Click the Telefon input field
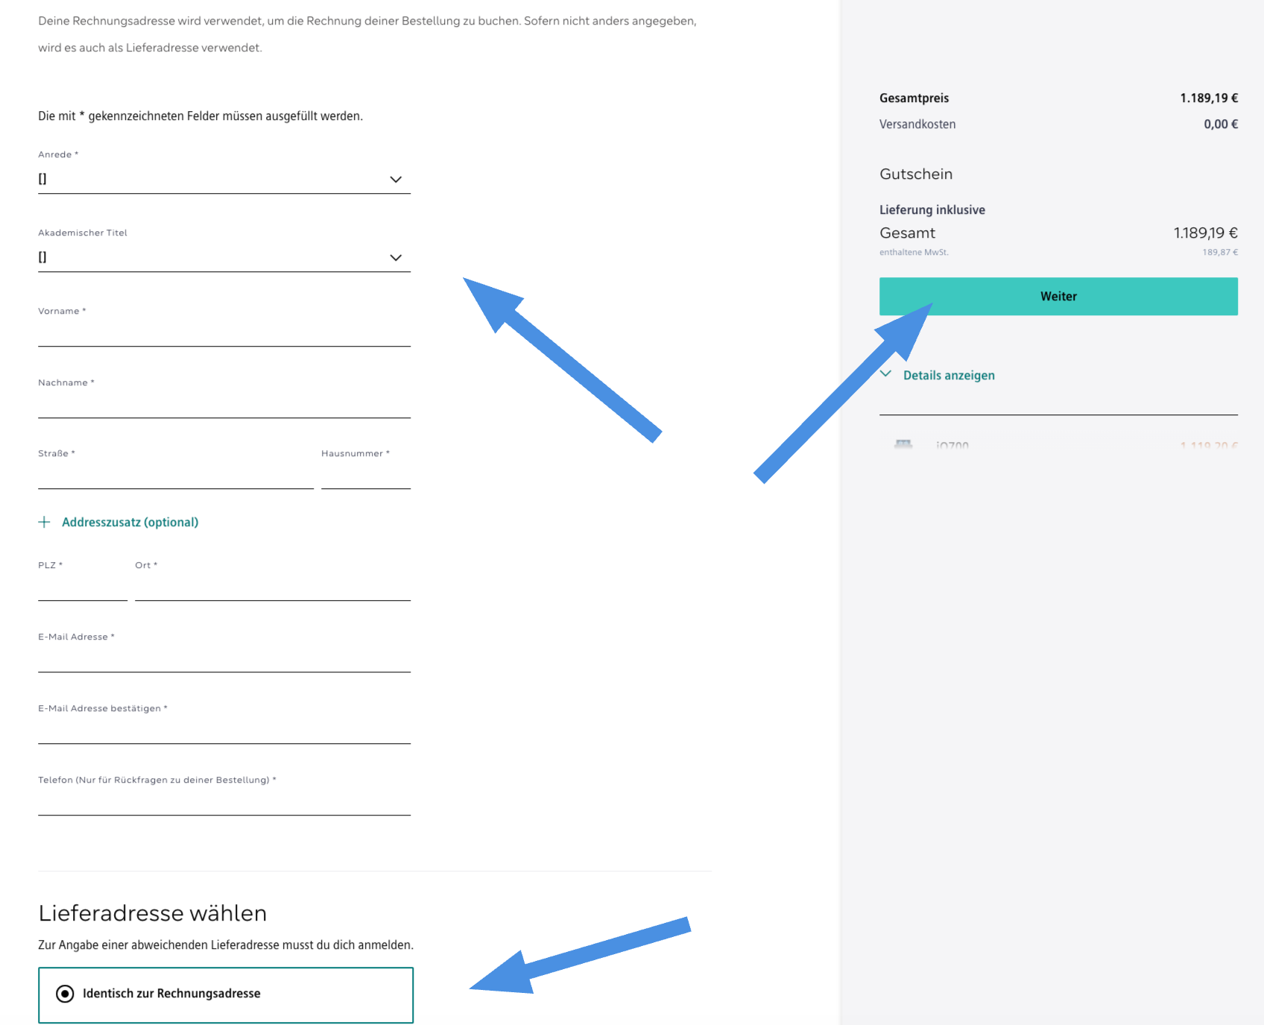The image size is (1264, 1025). pyautogui.click(x=224, y=802)
